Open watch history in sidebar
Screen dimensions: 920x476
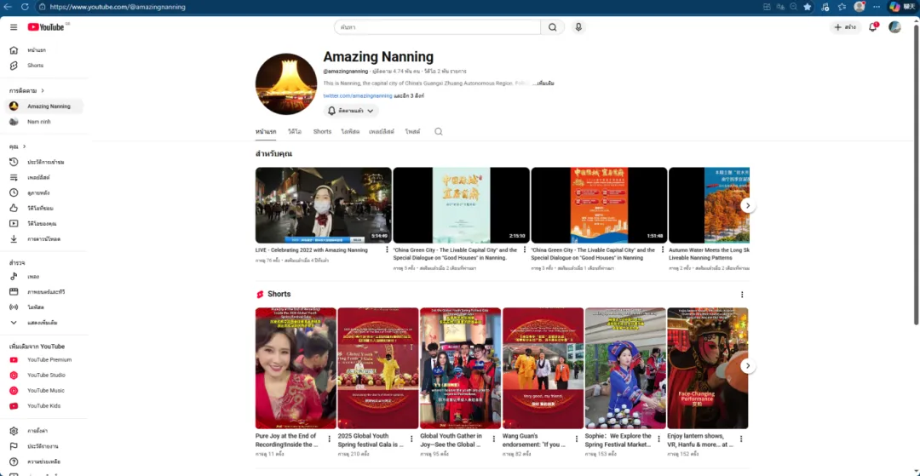point(45,162)
